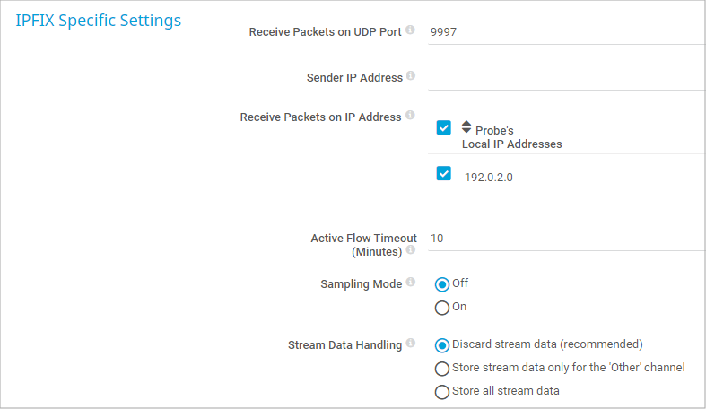The width and height of the screenshot is (706, 409).
Task: Uncheck the 192.0.2.0 IP address checkbox
Action: click(443, 173)
